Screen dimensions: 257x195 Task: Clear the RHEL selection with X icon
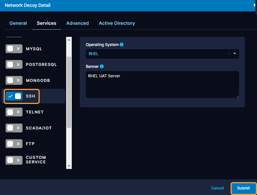click(229, 54)
